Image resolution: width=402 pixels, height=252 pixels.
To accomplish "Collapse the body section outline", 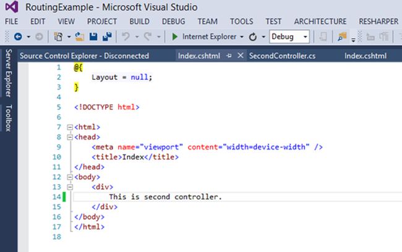I will [70, 177].
